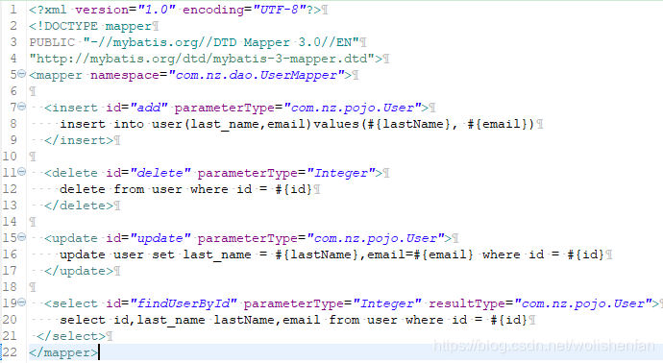Image resolution: width=663 pixels, height=363 pixels.
Task: Click the update id value "update"
Action: [160, 238]
